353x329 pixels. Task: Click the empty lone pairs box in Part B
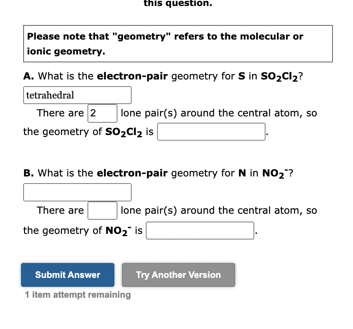pos(102,210)
